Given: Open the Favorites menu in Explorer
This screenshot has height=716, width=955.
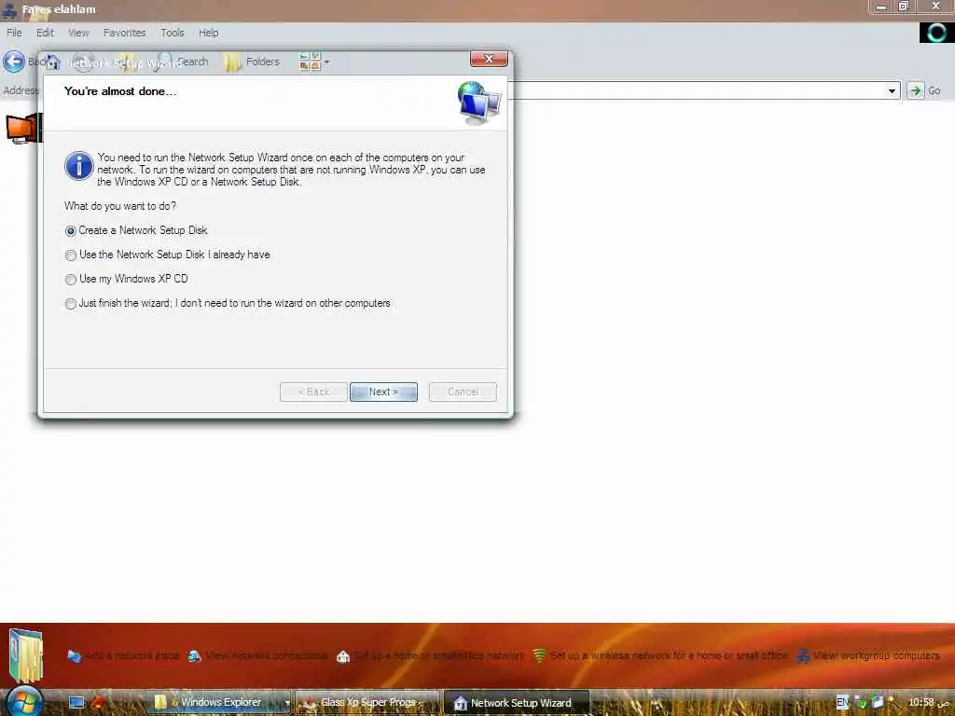Looking at the screenshot, I should tap(124, 33).
